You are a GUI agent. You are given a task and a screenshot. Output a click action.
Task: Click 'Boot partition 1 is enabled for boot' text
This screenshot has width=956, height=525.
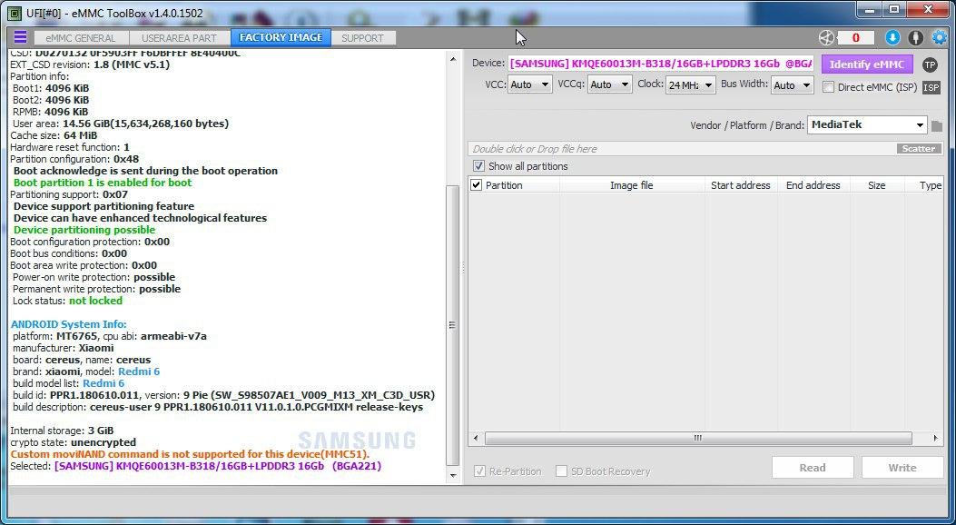click(x=103, y=183)
